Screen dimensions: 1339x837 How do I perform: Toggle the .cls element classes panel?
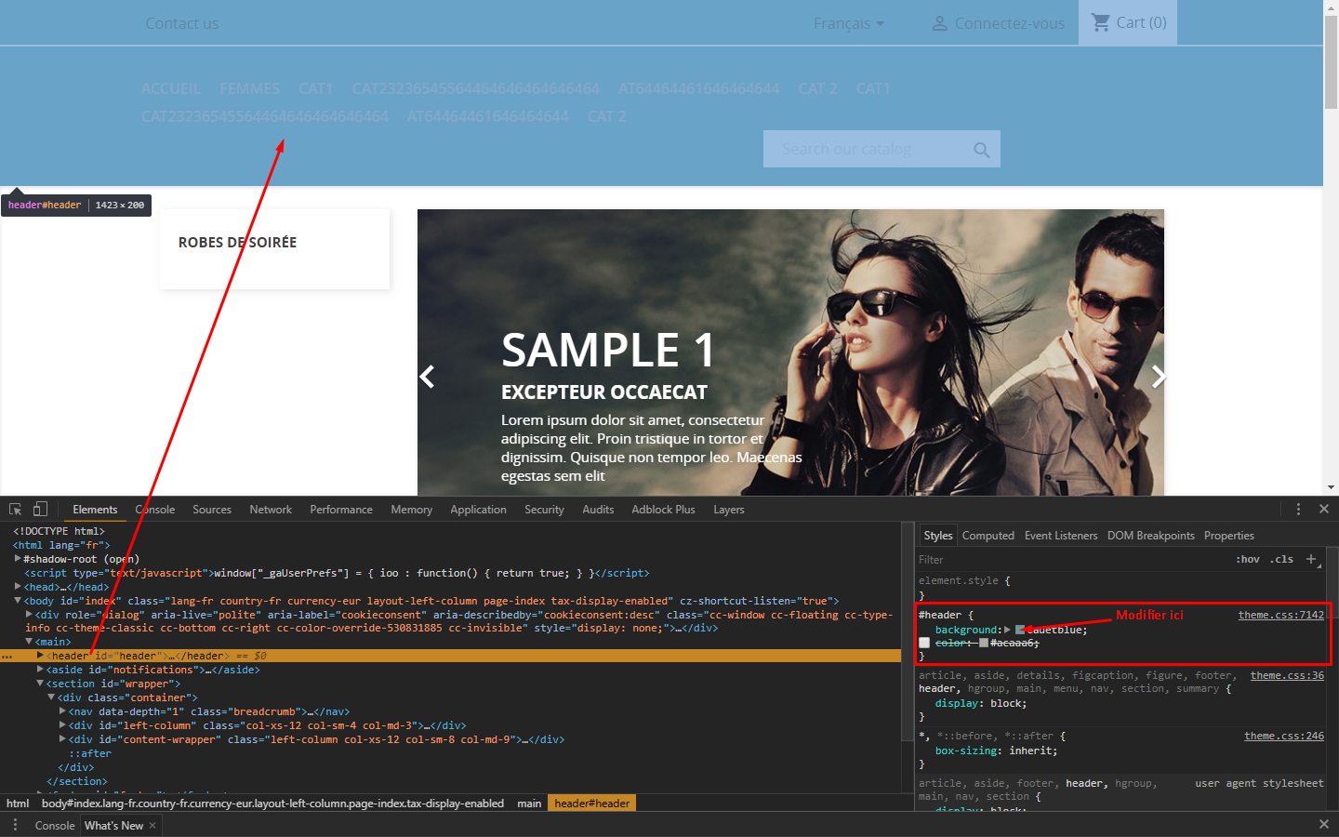tap(1283, 559)
